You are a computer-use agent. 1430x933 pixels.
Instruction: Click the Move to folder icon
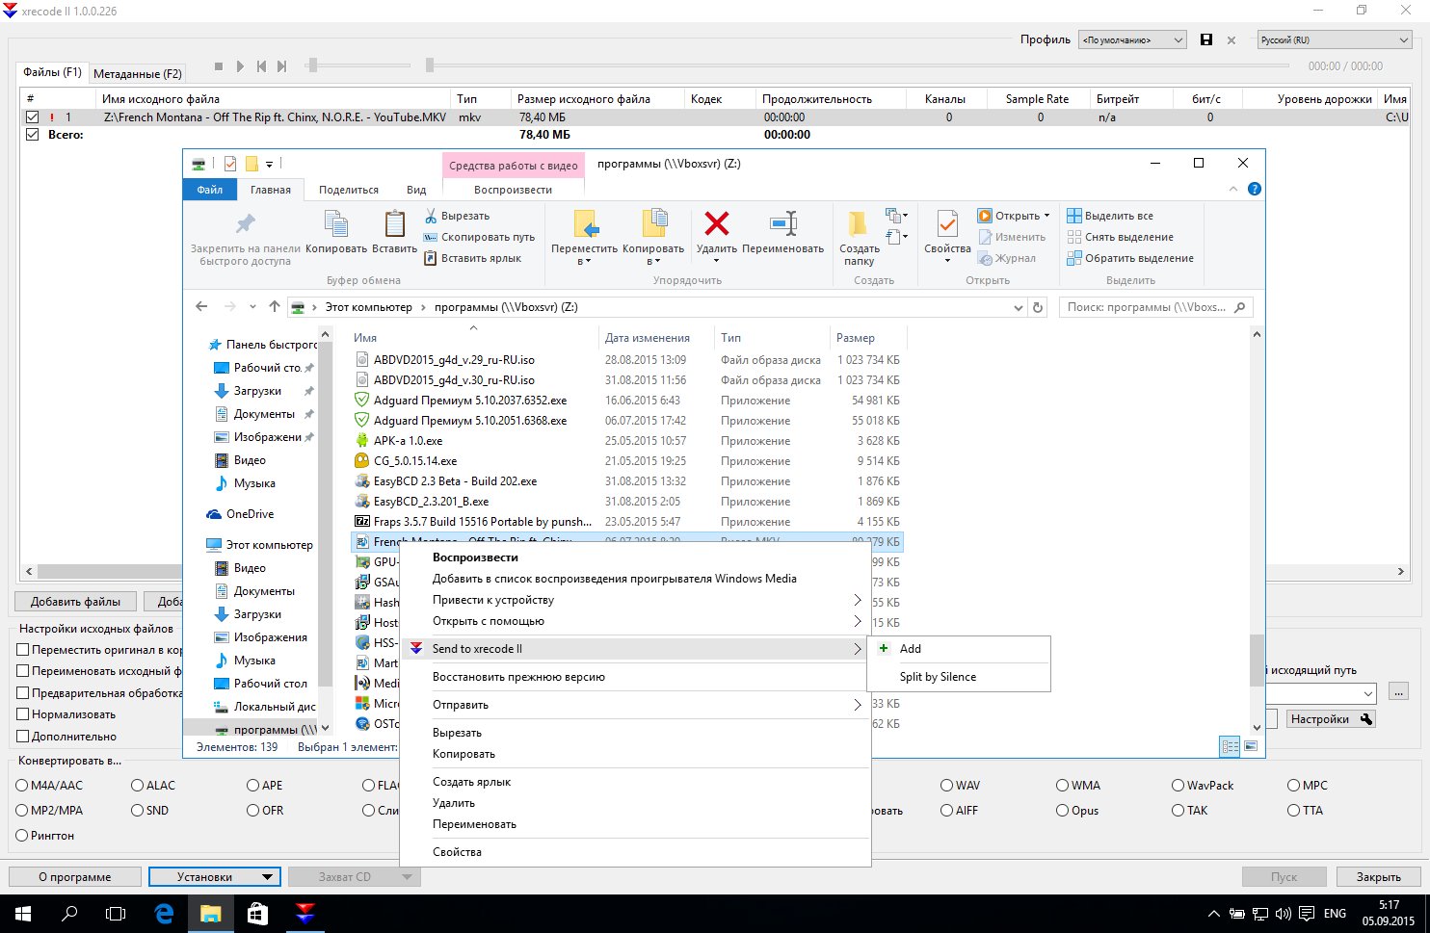click(586, 223)
